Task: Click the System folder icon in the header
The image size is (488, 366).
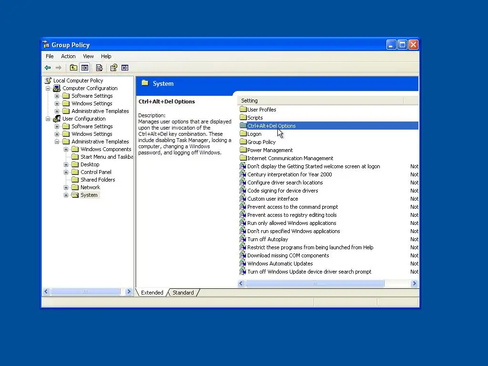Action: click(x=145, y=83)
